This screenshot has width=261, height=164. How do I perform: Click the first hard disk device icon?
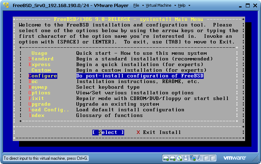click(166, 158)
